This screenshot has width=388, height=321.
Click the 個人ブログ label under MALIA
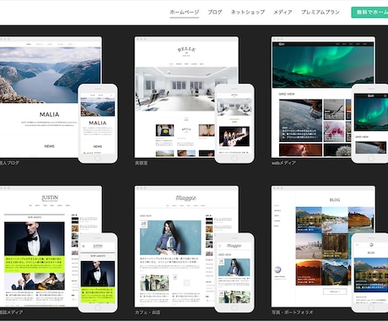pos(9,163)
